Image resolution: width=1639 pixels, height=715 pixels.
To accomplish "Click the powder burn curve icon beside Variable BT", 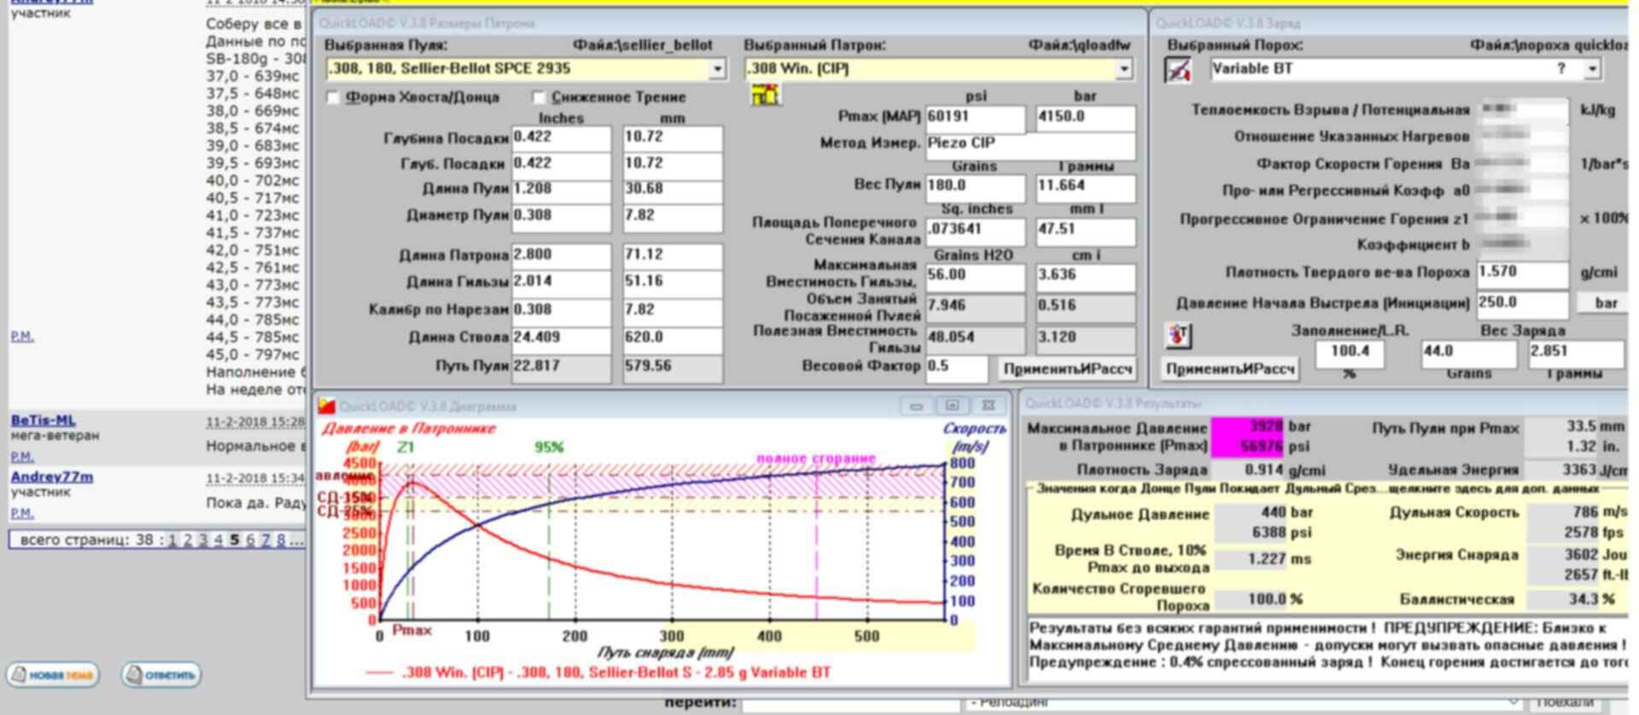I will pyautogui.click(x=1178, y=70).
